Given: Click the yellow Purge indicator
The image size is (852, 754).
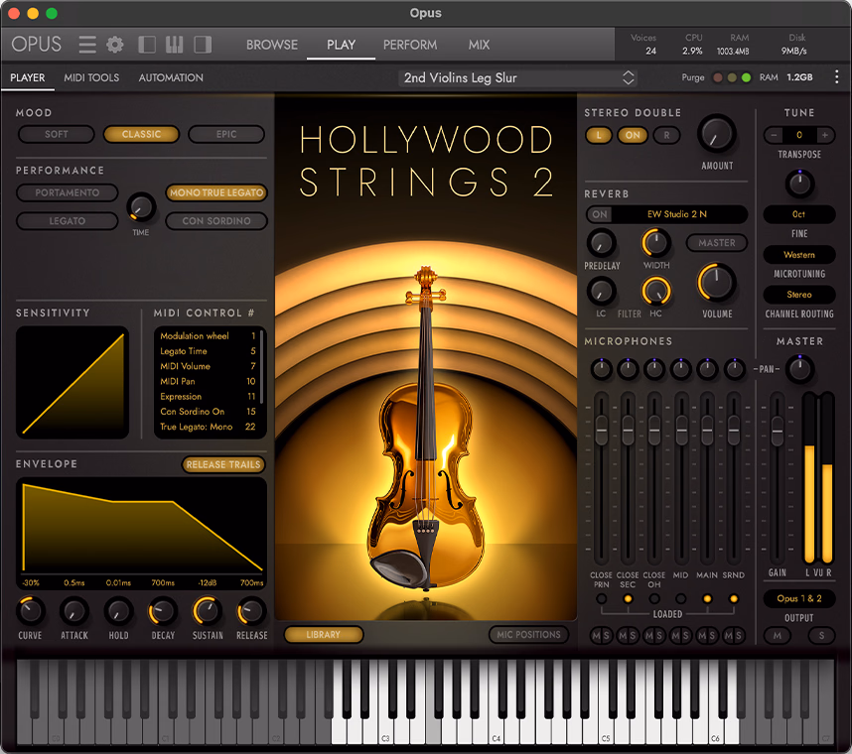Looking at the screenshot, I should 732,77.
